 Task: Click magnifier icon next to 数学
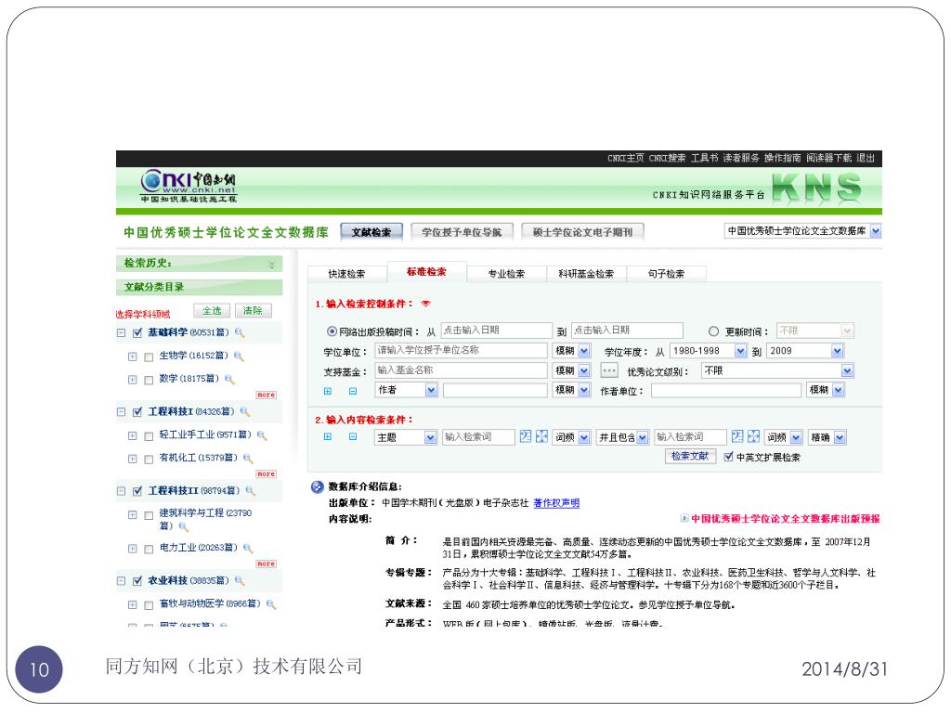[x=229, y=379]
